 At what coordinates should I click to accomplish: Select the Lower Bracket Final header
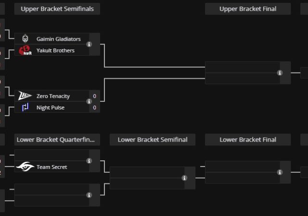pyautogui.click(x=248, y=140)
